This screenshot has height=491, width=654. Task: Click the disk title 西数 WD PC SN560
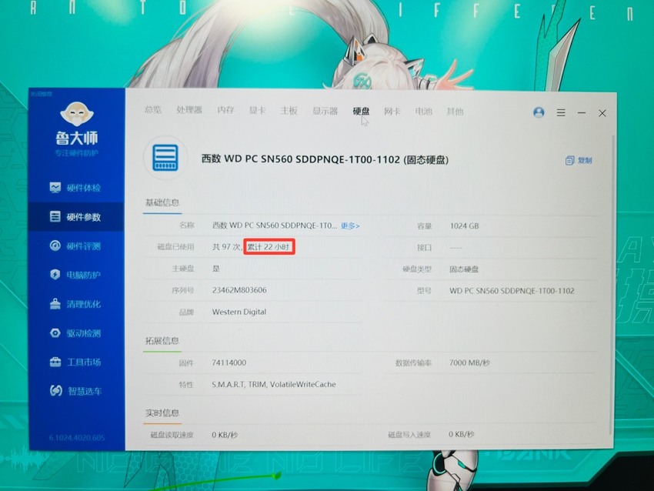[x=325, y=159]
